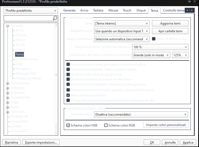
Task: Click the pin icon in title bar
Action: click(189, 2)
